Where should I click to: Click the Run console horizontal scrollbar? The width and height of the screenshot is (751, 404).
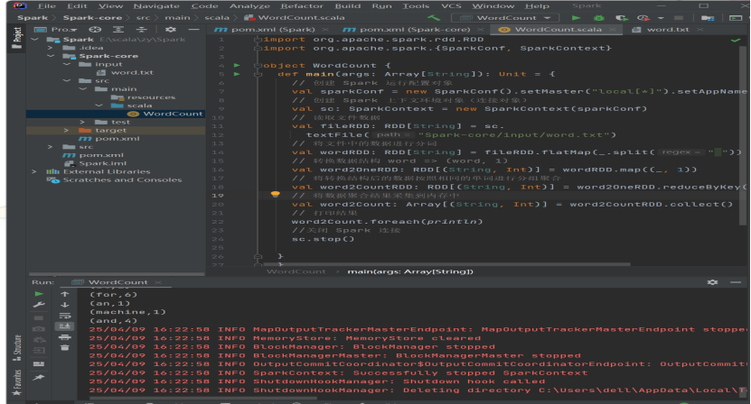click(203, 398)
